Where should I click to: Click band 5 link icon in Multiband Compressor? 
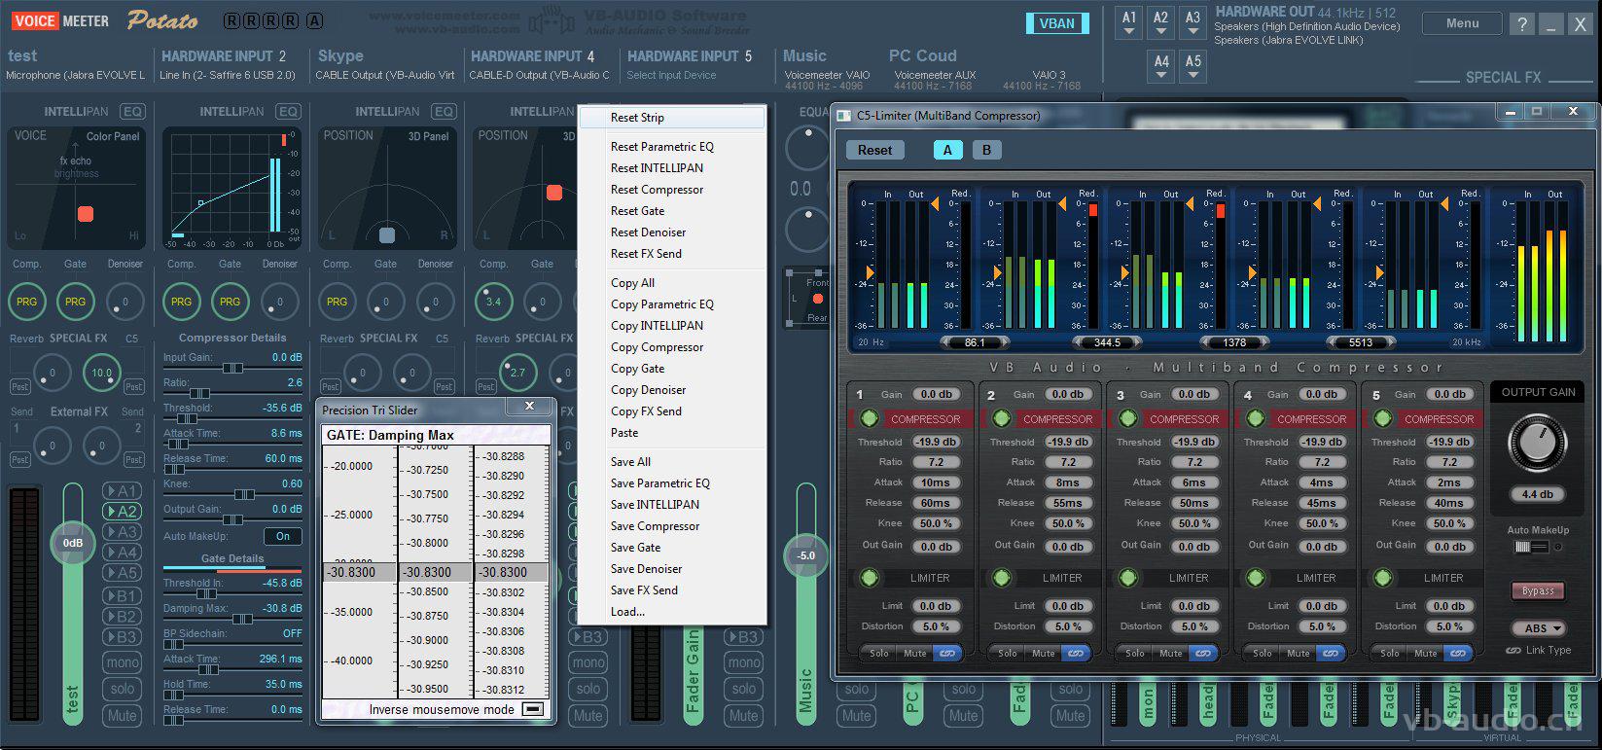(x=1457, y=653)
